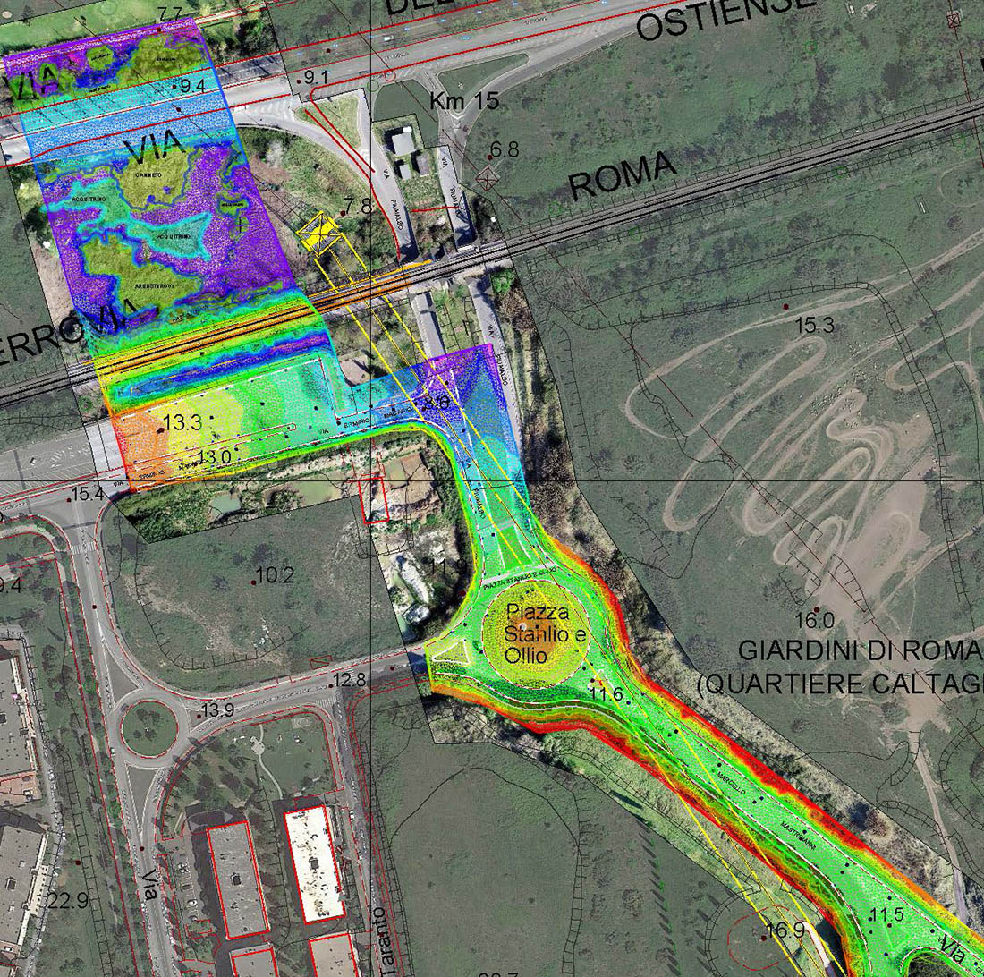Select the white-roofed building outlined in red
The image size is (984, 977).
[x=314, y=863]
